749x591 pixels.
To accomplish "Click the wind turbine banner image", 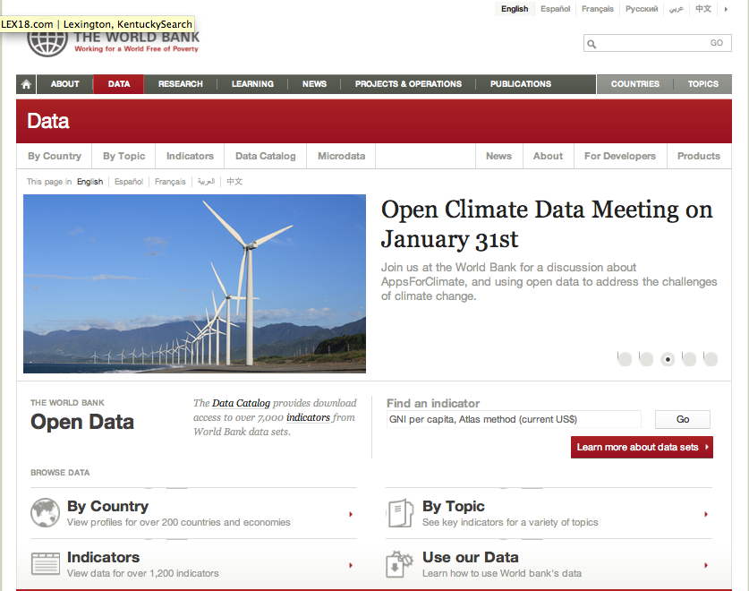I will pyautogui.click(x=194, y=283).
